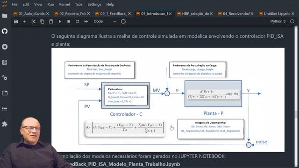Open the File menu

14,4
